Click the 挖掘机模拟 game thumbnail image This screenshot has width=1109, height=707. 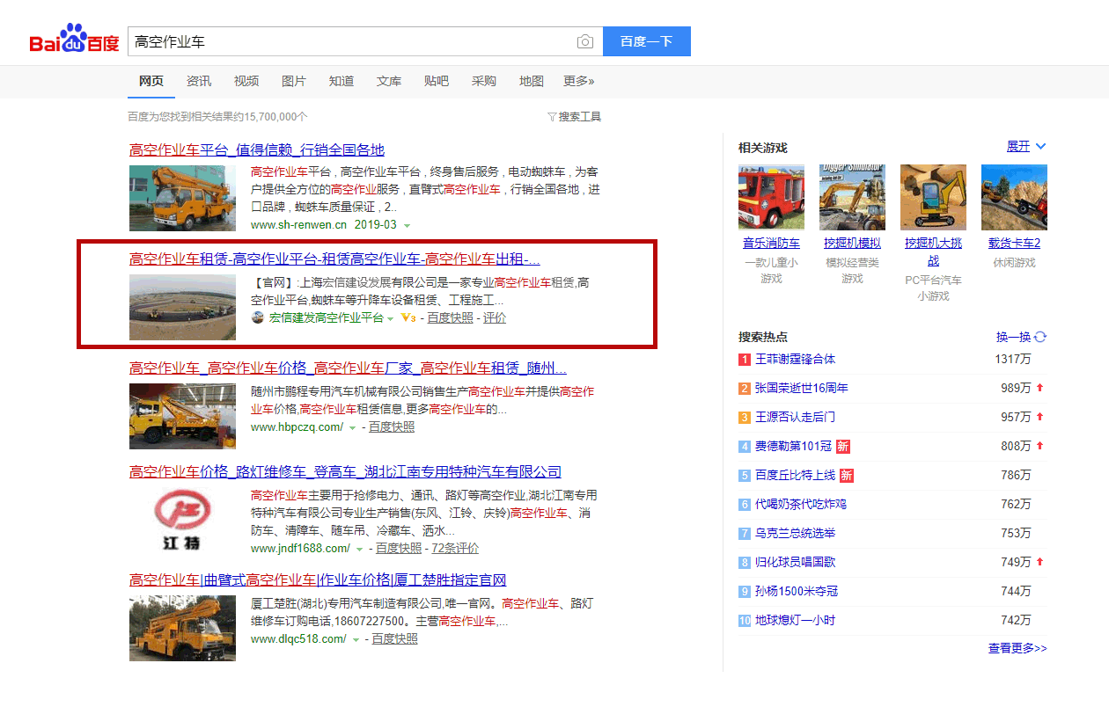(852, 197)
